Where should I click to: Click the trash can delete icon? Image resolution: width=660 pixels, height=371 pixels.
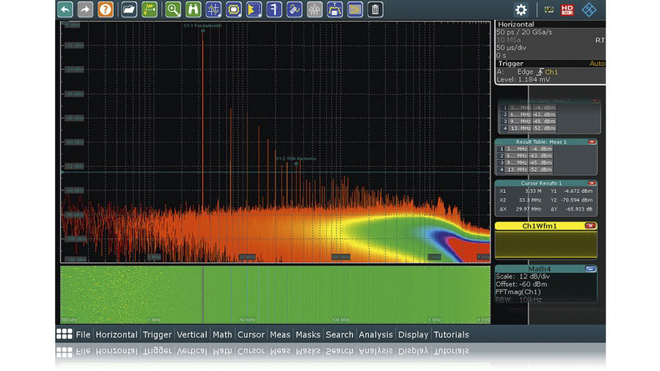(x=375, y=10)
